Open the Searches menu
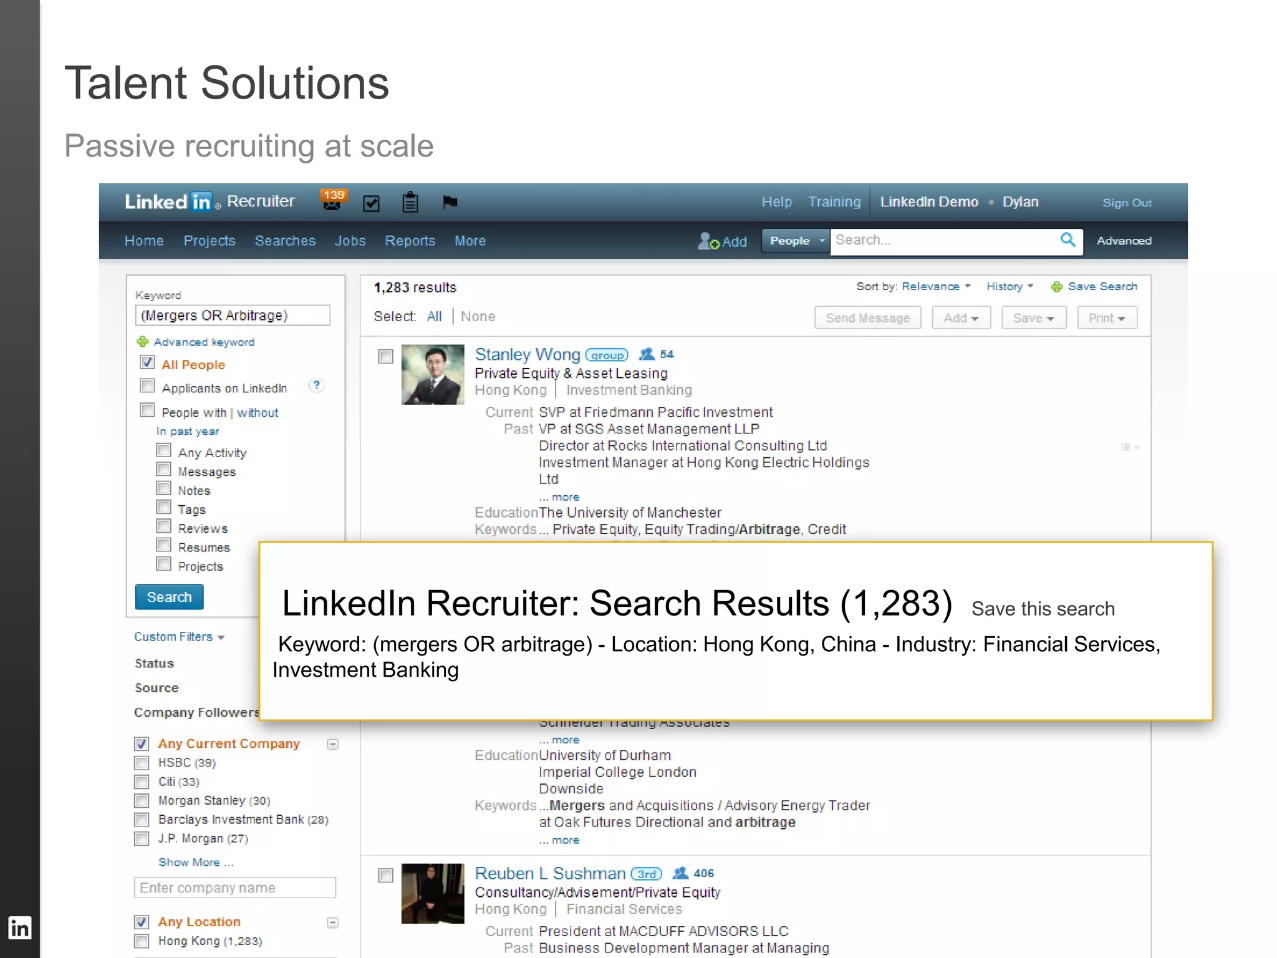 click(285, 241)
